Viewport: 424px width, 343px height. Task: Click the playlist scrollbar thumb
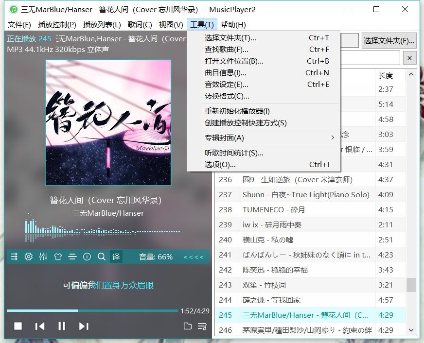411,285
